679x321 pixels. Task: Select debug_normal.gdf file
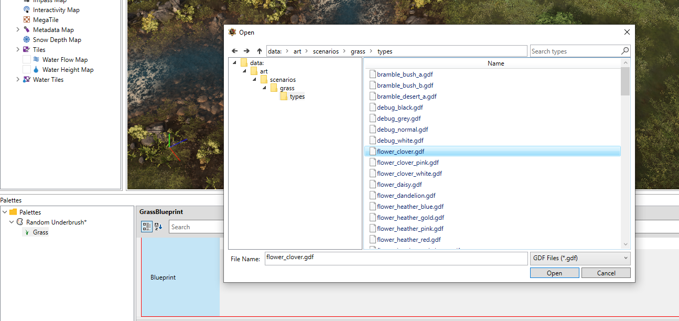[x=402, y=130]
